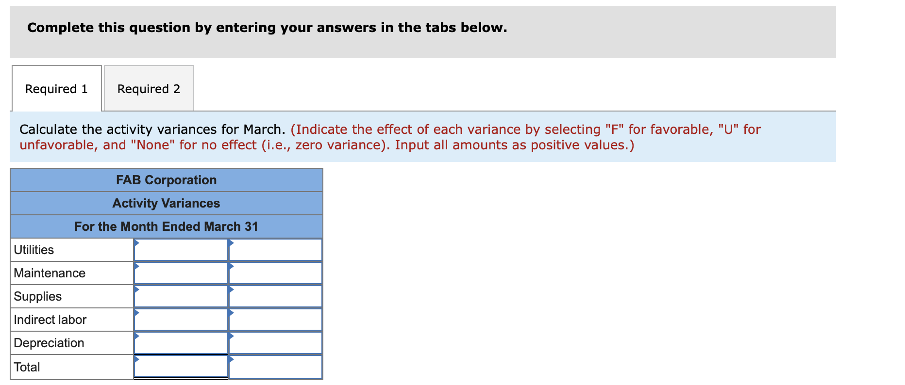This screenshot has width=905, height=385.
Task: Click the Total variance amount field
Action: 181,367
